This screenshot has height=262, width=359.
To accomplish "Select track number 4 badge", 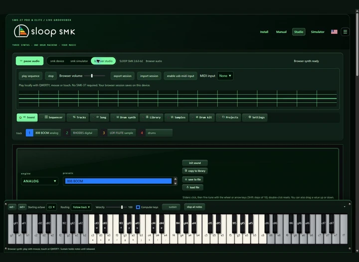I will 142,133.
